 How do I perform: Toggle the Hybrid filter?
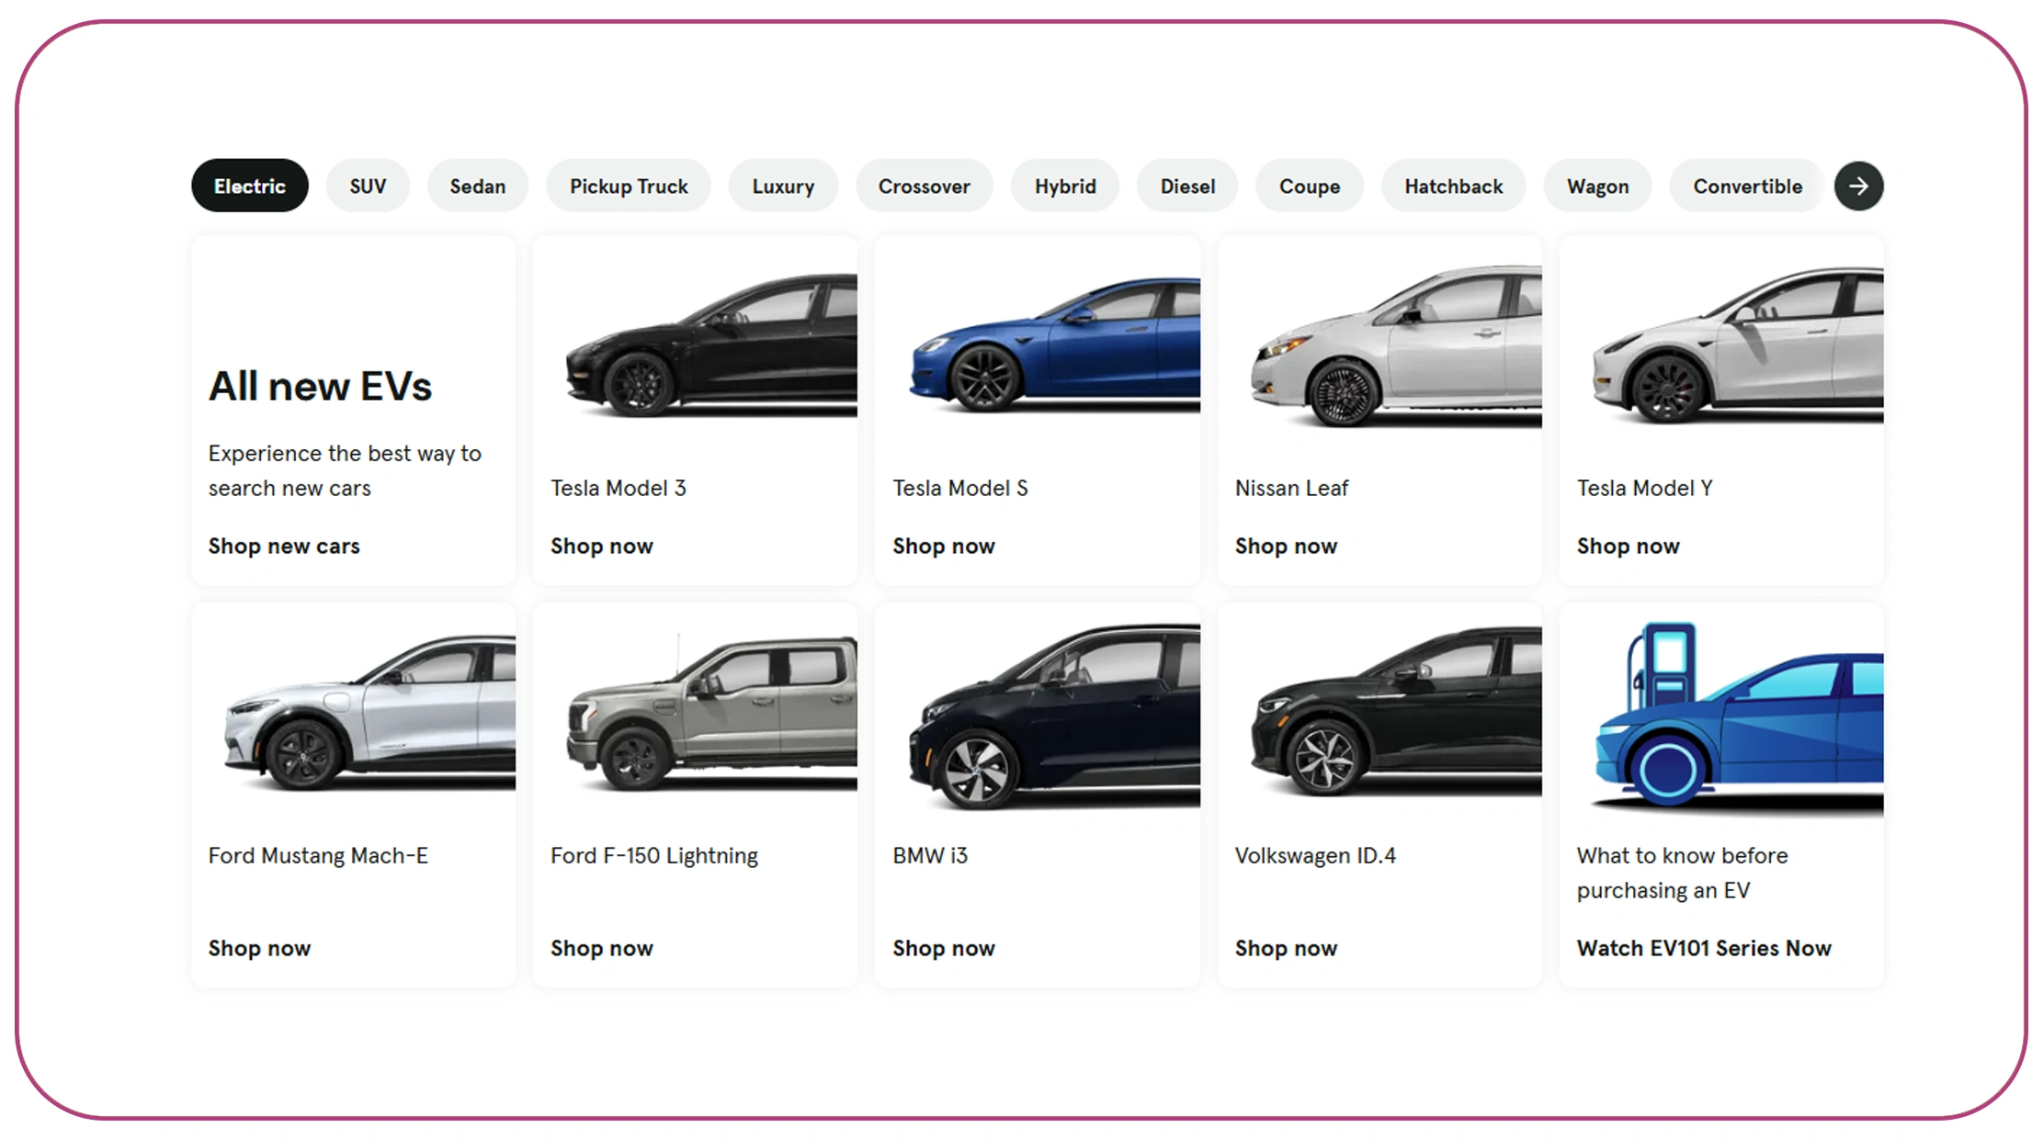click(1065, 186)
